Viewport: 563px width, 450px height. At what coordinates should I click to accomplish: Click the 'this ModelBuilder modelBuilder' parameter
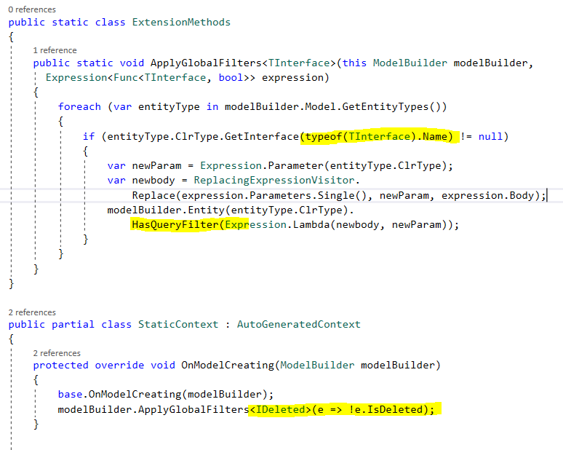(x=435, y=63)
